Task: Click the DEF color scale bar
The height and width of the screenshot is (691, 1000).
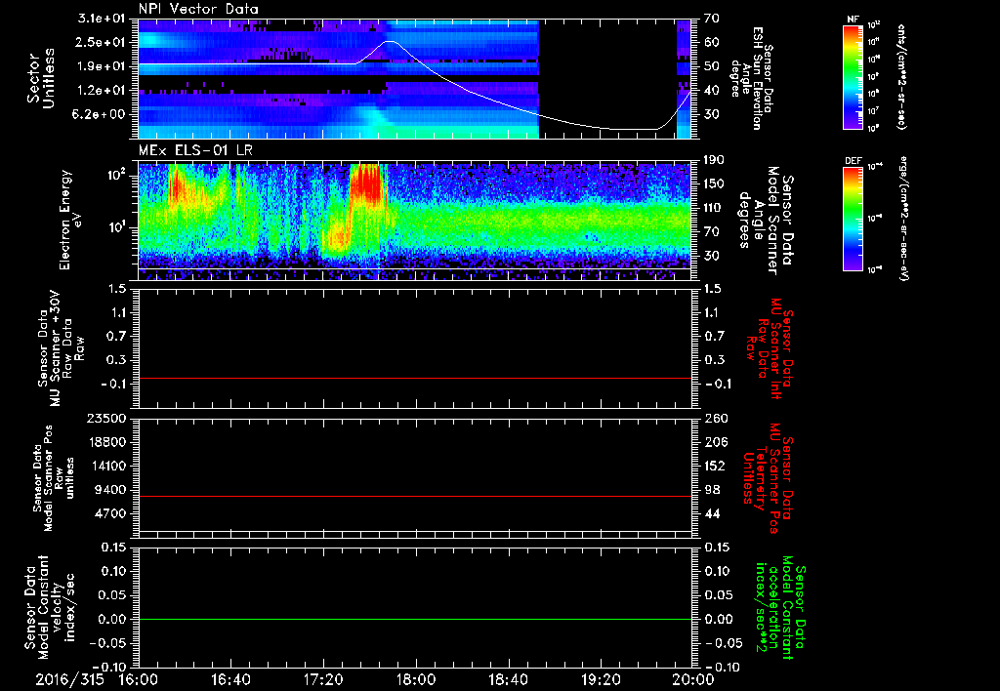Action: click(x=853, y=219)
